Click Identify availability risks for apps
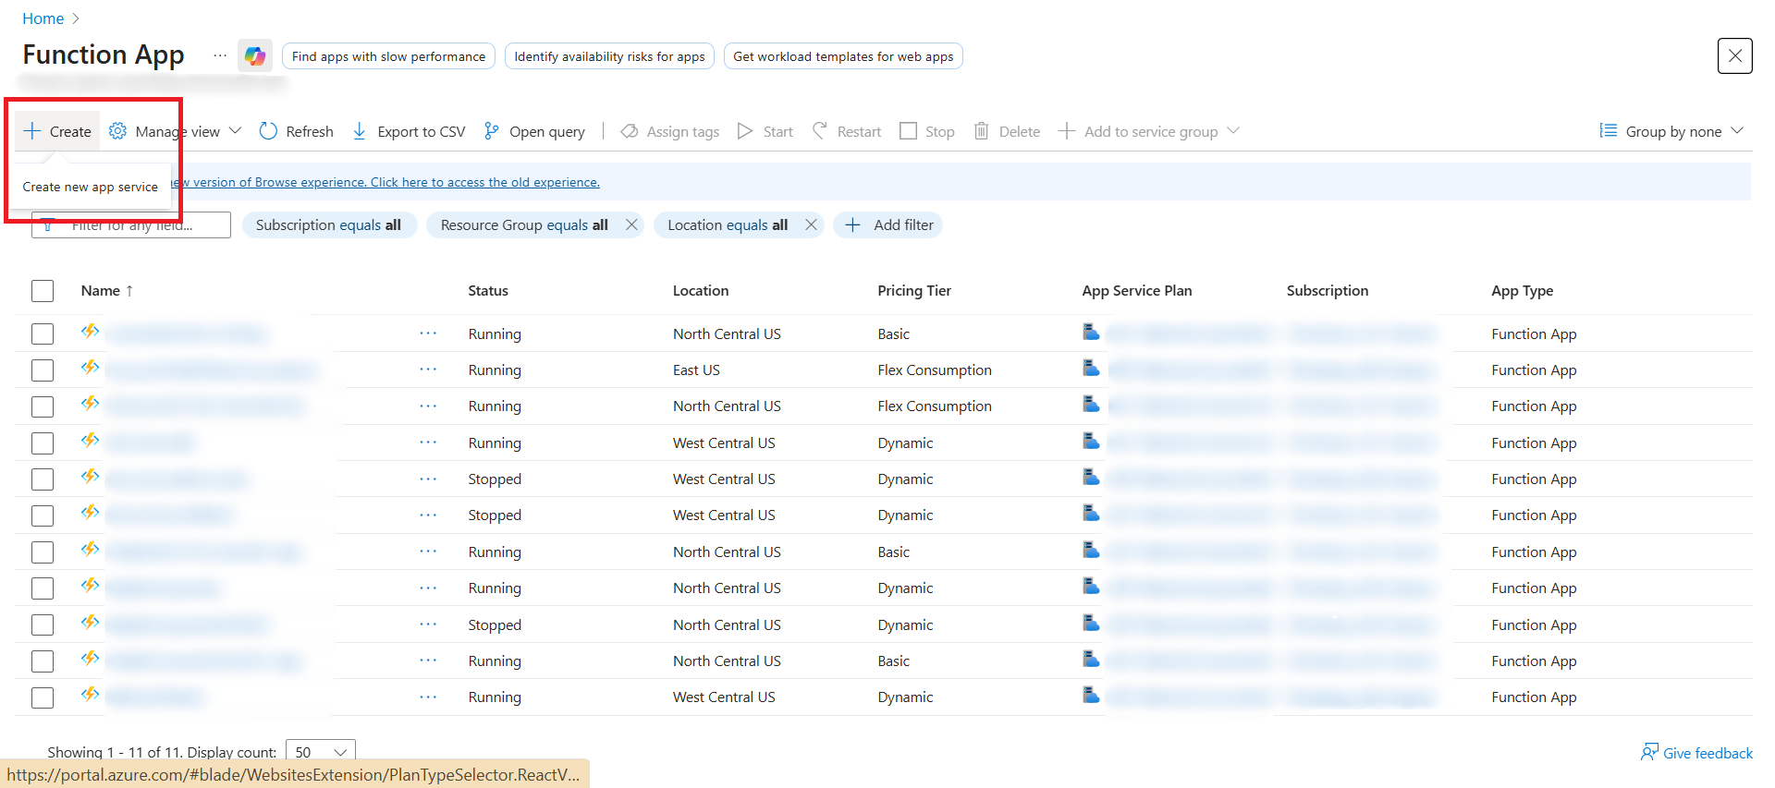Image resolution: width=1775 pixels, height=788 pixels. point(609,56)
